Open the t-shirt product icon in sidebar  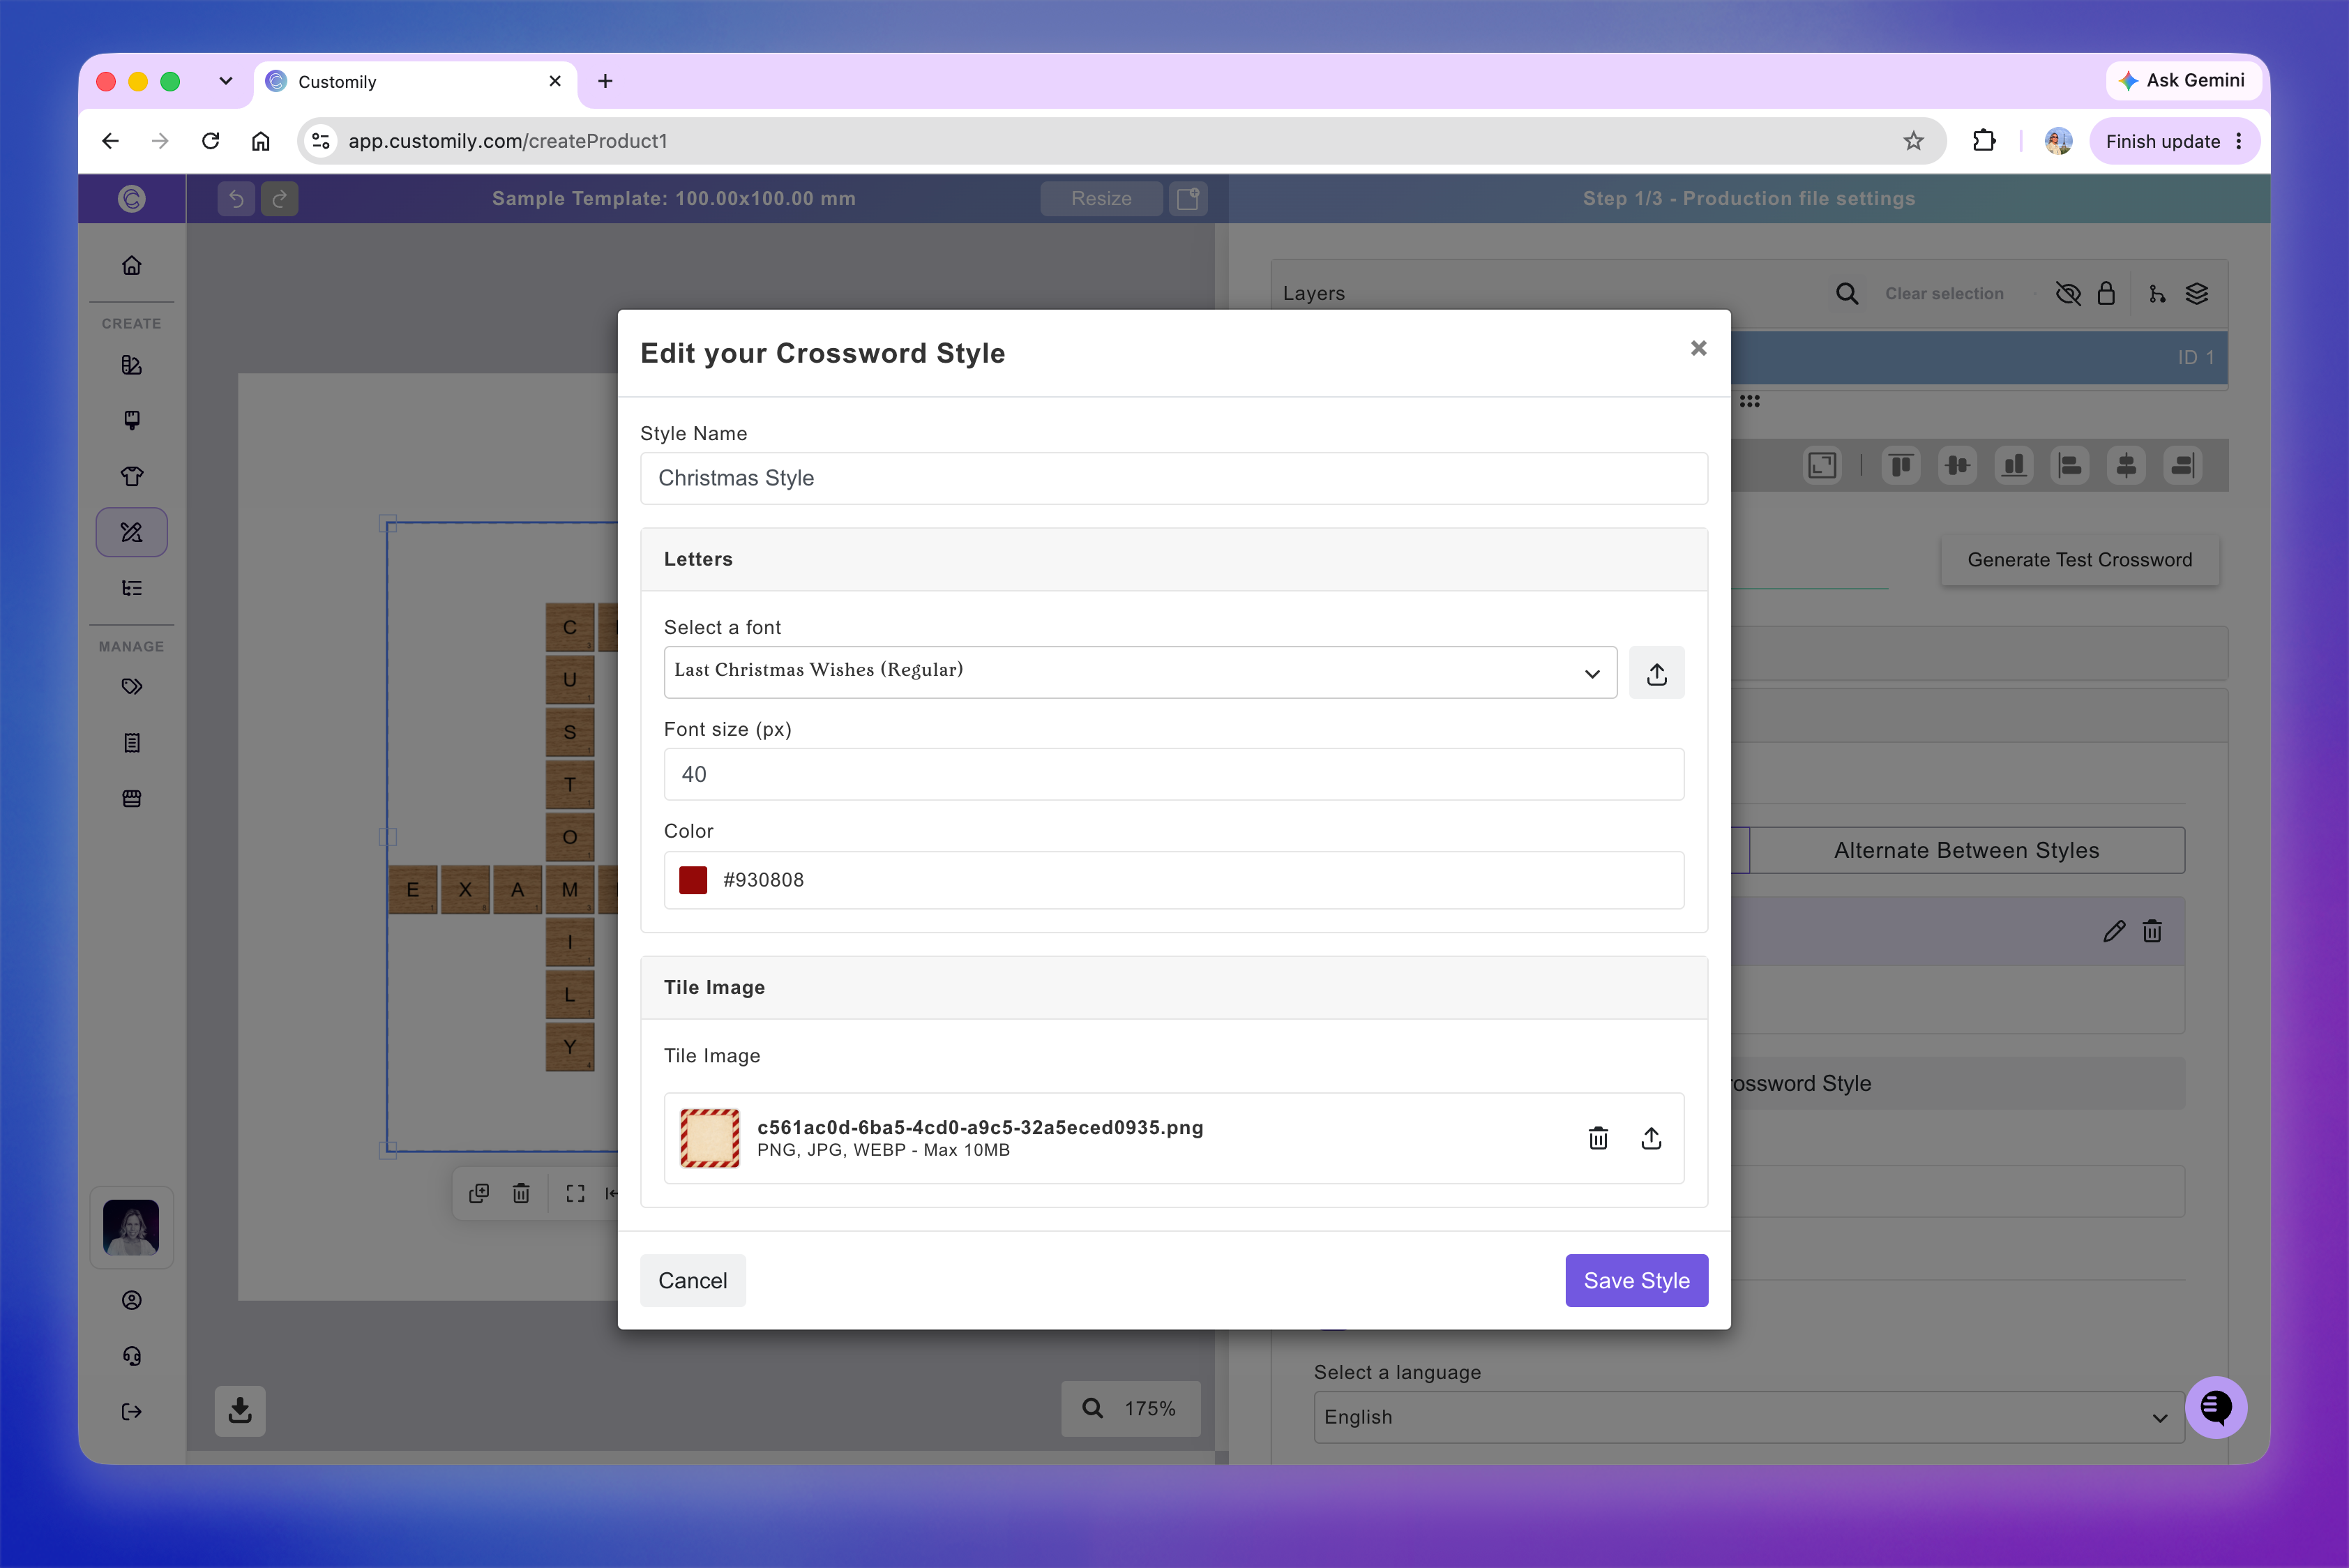coord(131,476)
